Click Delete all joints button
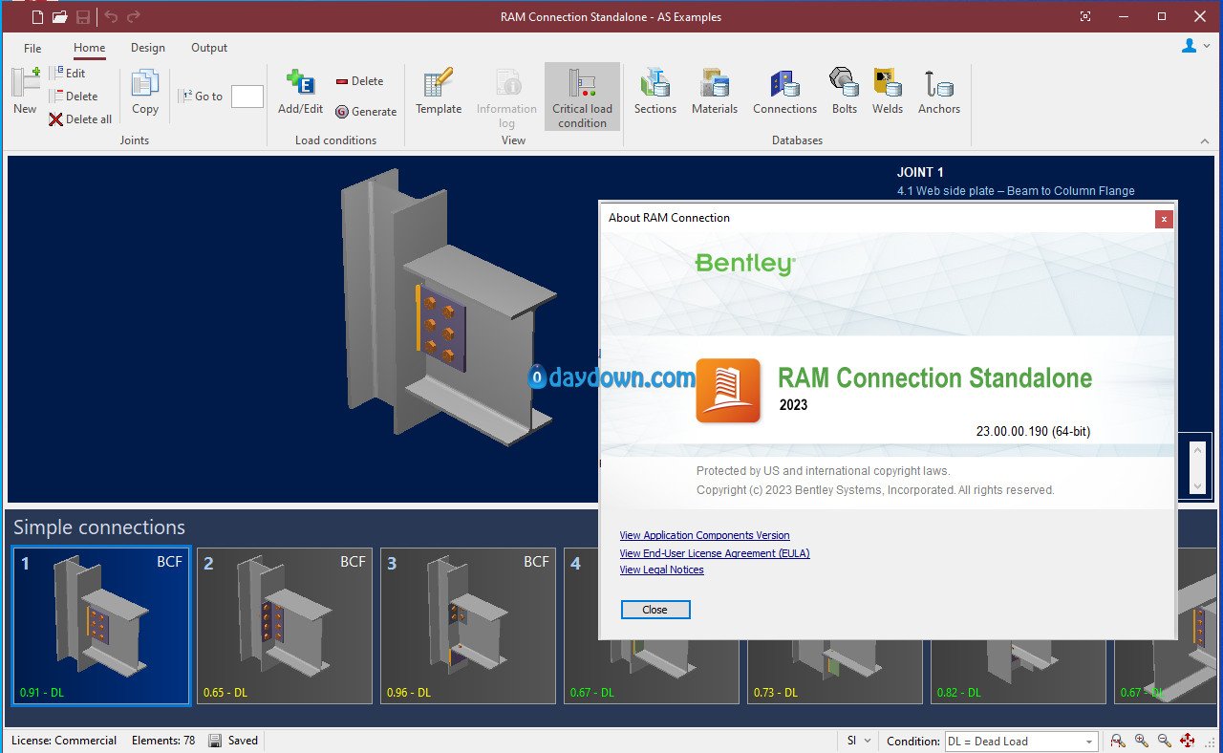The height and width of the screenshot is (753, 1223). pos(81,119)
